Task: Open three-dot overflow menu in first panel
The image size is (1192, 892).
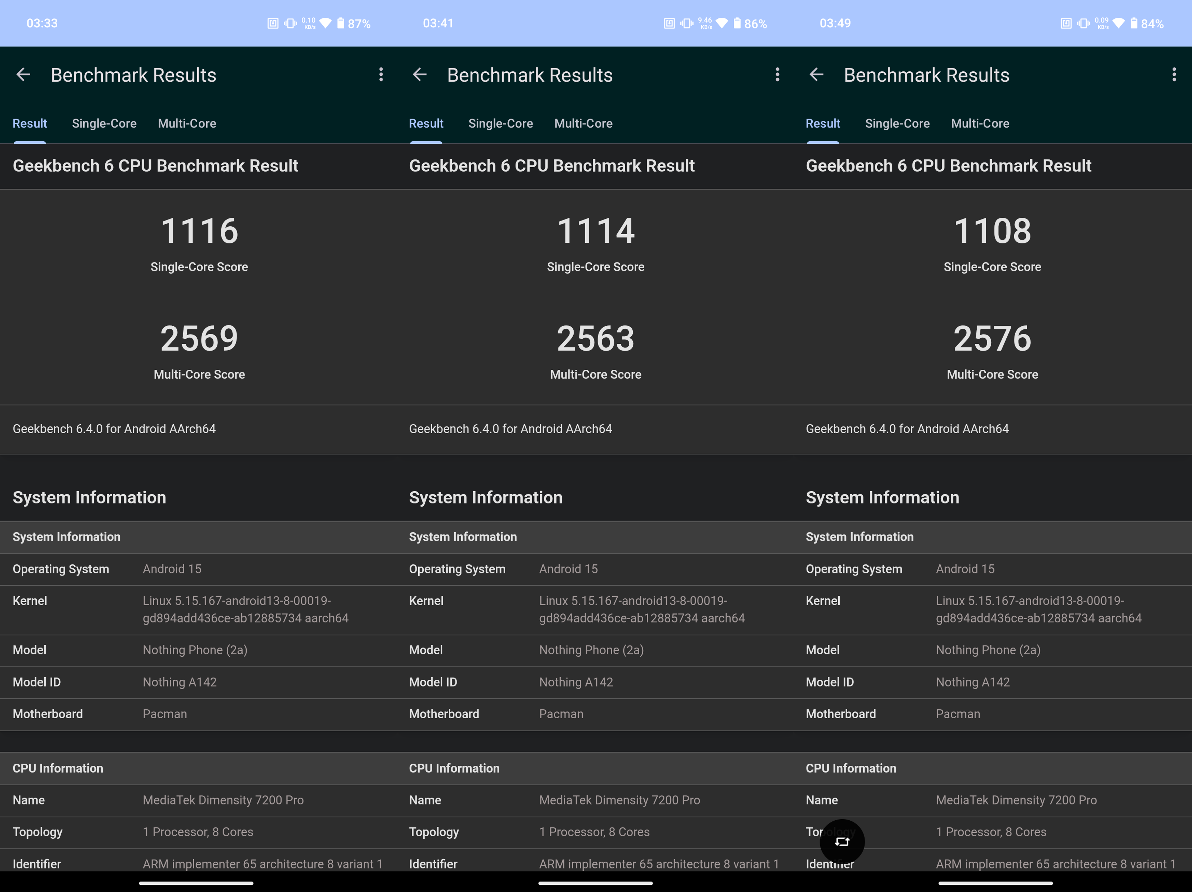Action: point(381,74)
